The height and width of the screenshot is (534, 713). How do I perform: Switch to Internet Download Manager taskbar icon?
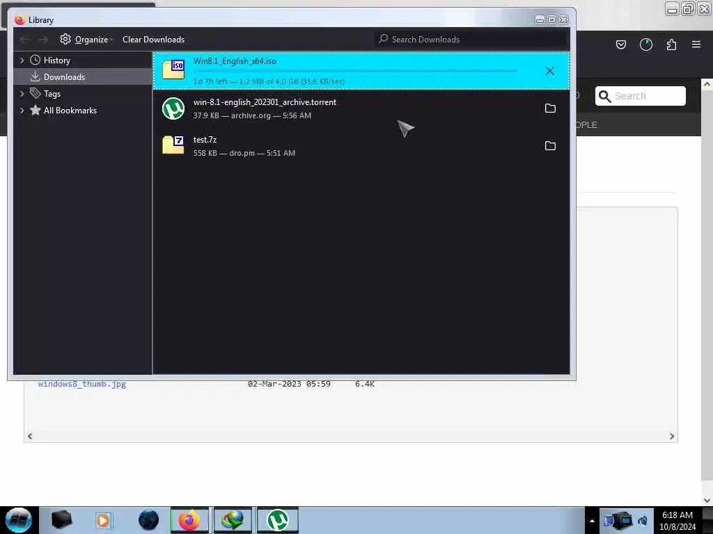click(233, 520)
